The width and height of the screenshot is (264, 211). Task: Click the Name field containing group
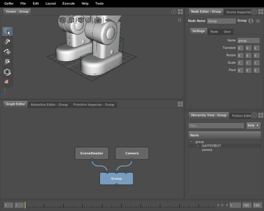(x=248, y=41)
